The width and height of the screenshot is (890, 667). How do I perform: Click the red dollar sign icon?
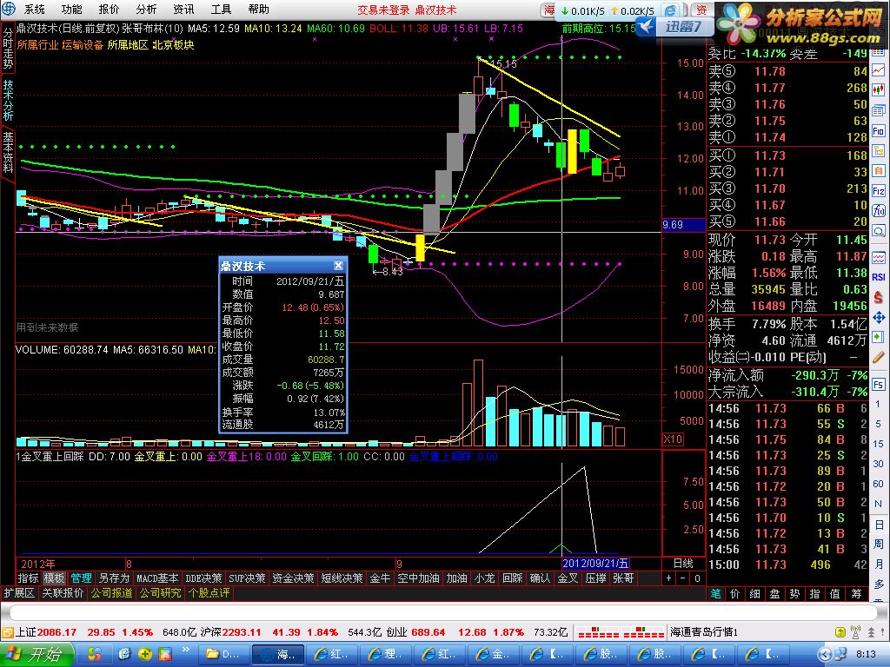click(x=878, y=297)
